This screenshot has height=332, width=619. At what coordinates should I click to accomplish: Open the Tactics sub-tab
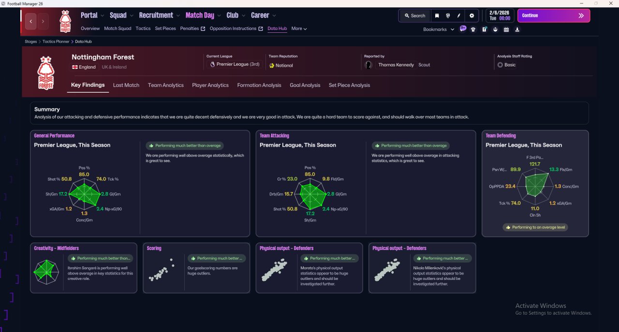(x=143, y=28)
